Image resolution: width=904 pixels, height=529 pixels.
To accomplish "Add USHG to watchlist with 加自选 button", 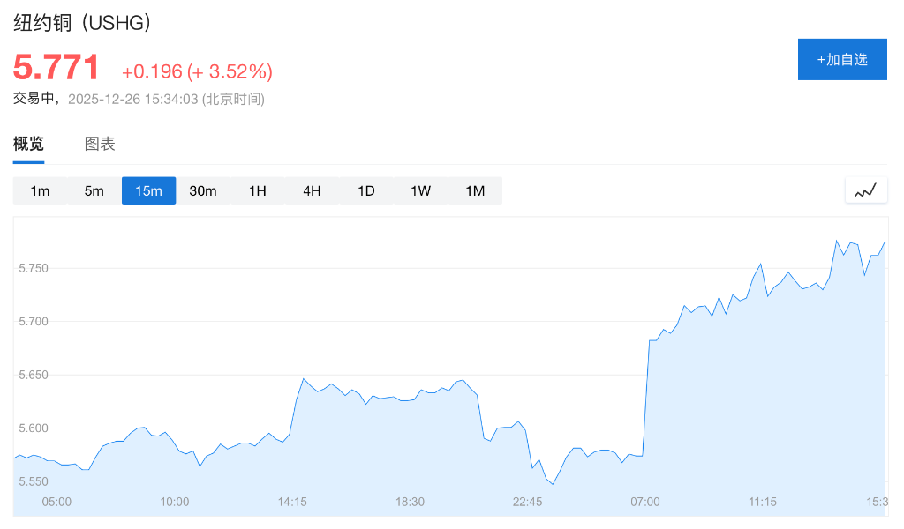I will 842,59.
